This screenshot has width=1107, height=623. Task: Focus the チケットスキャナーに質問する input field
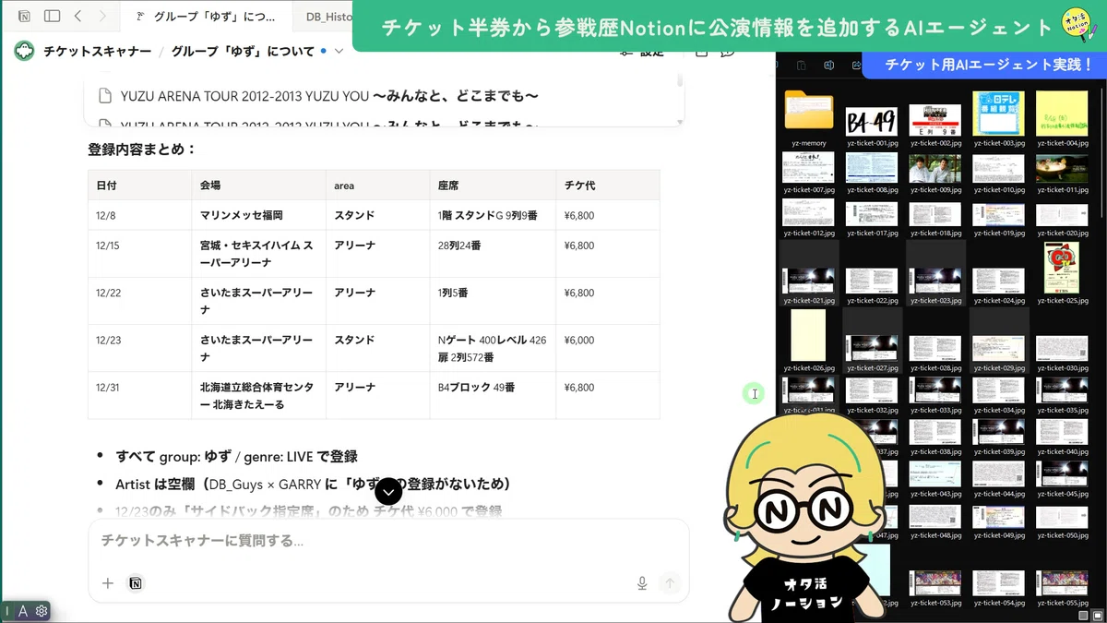387,541
